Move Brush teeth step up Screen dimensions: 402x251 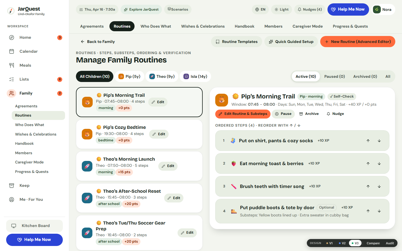(x=368, y=187)
